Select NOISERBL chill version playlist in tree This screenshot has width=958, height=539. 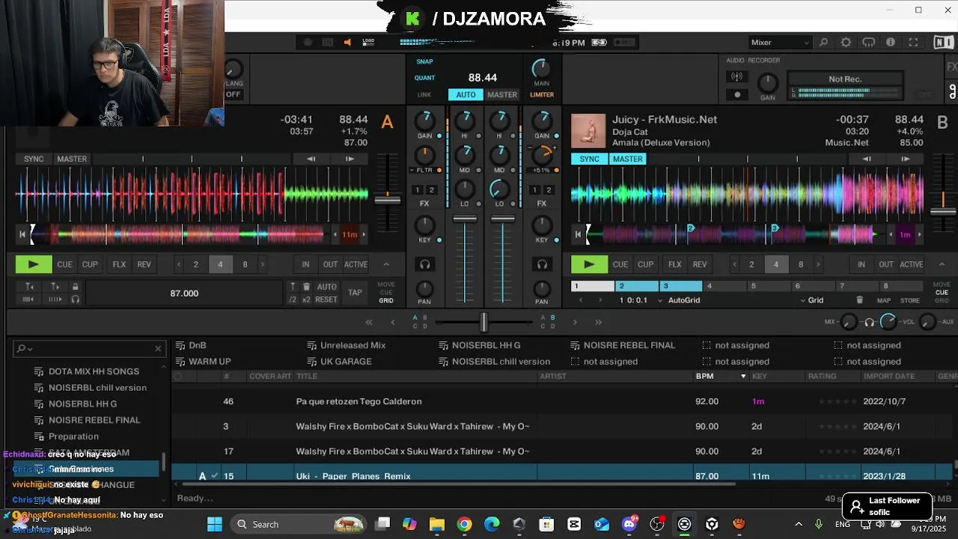click(x=97, y=388)
